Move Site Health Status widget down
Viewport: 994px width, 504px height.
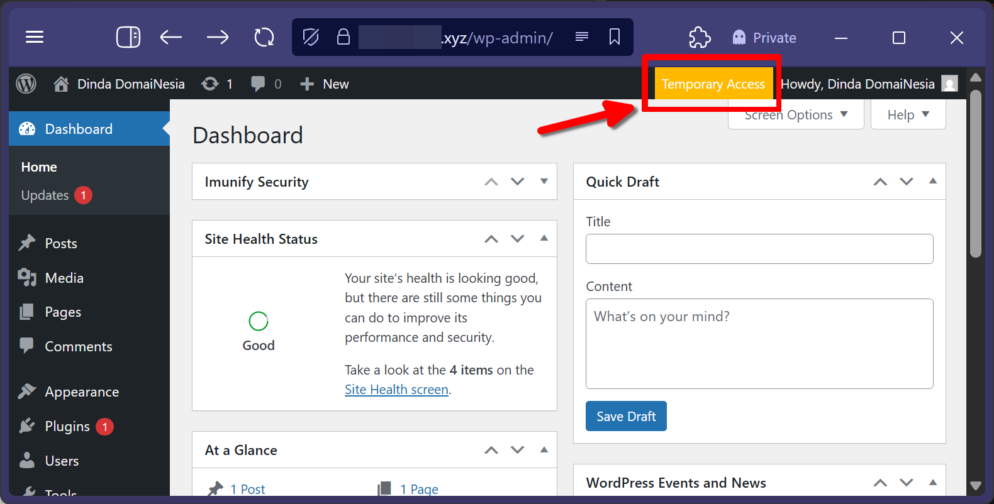tap(517, 239)
